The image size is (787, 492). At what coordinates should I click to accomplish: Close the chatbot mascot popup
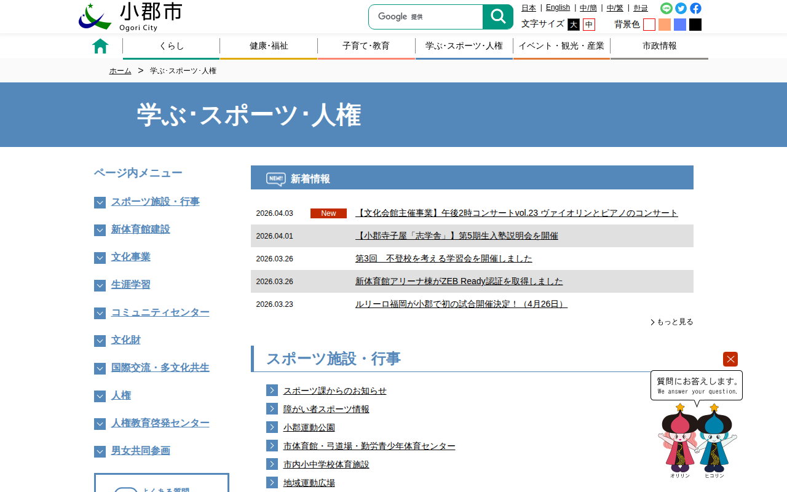tap(730, 359)
